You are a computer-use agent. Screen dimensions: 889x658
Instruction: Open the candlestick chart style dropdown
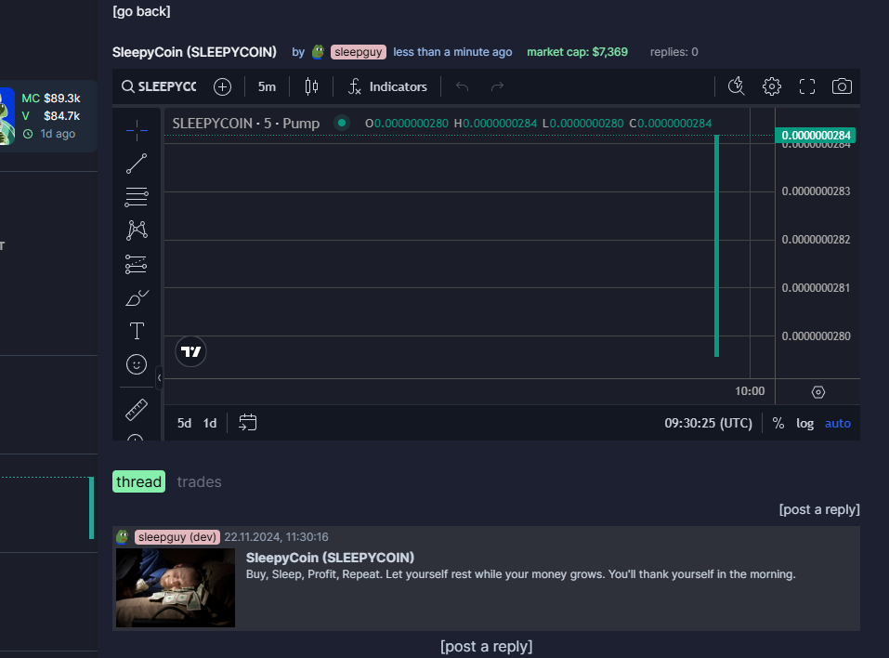pos(311,86)
